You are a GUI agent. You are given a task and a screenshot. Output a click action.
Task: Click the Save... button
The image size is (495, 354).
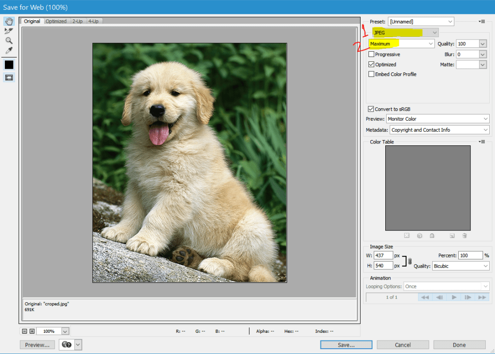(346, 345)
